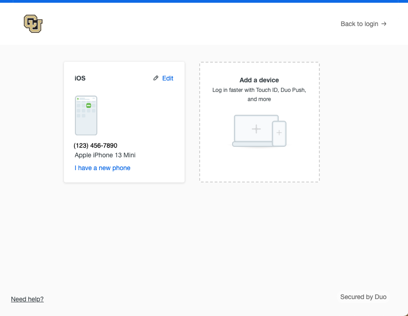Image resolution: width=408 pixels, height=316 pixels.
Task: Click empty space in the dashed Add device card
Action: point(259,167)
